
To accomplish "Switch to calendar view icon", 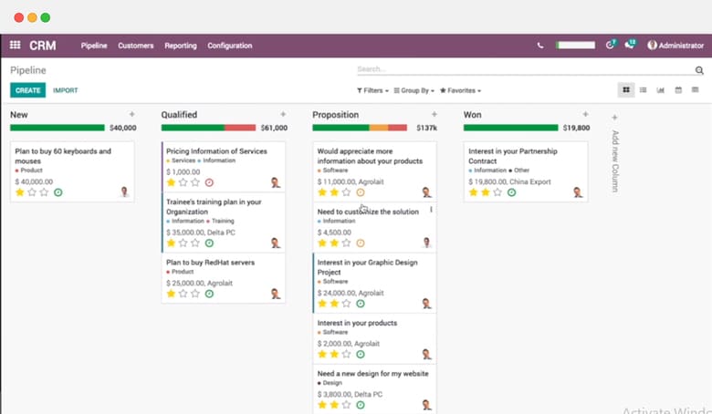I will coord(678,89).
